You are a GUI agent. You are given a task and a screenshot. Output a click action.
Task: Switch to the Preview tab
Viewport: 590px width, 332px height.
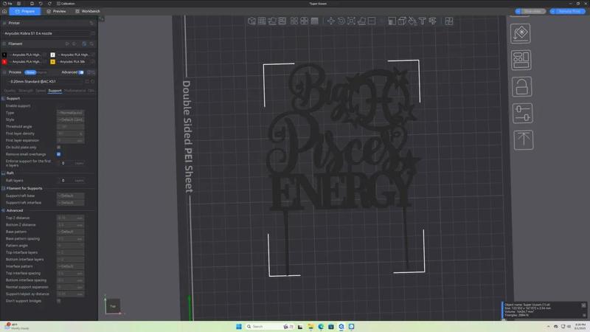pyautogui.click(x=57, y=11)
